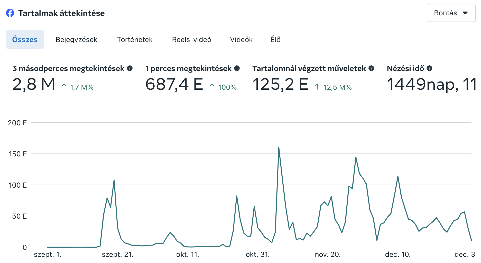Click the highest chart peak in early November
This screenshot has width=481, height=263.
coord(279,148)
